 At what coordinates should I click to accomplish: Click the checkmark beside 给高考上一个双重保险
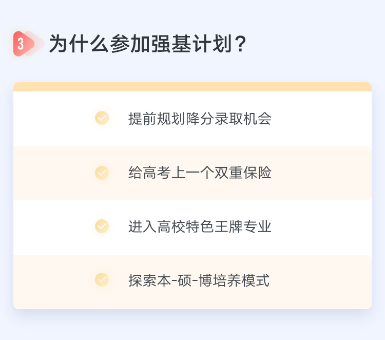102,173
